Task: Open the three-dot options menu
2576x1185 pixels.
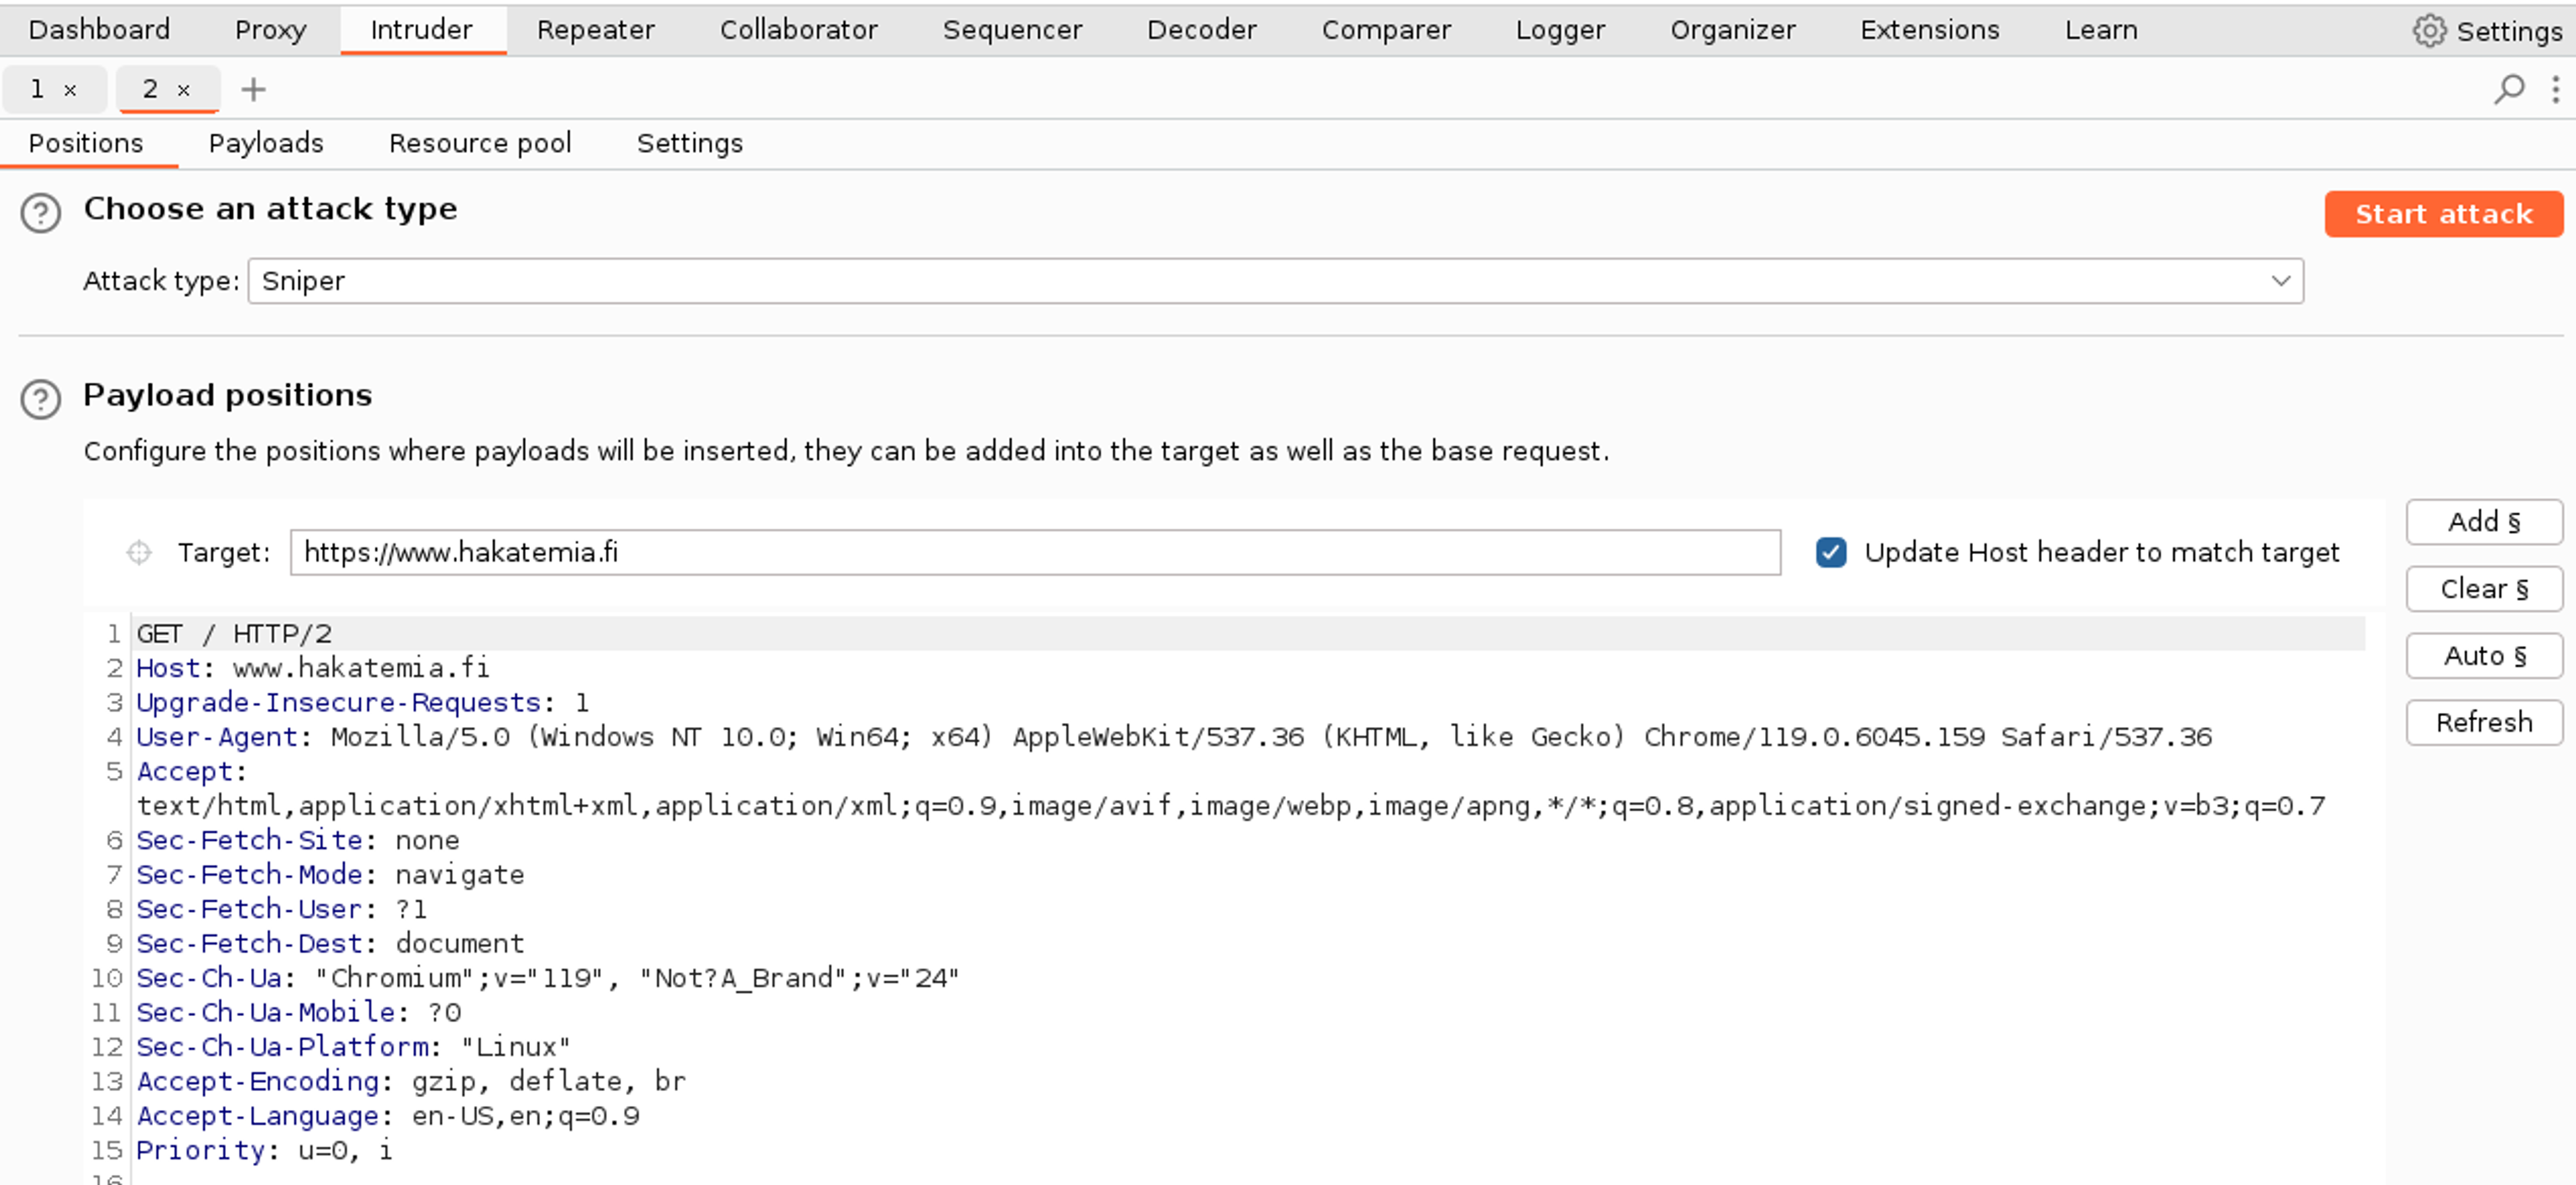Action: 2555,89
